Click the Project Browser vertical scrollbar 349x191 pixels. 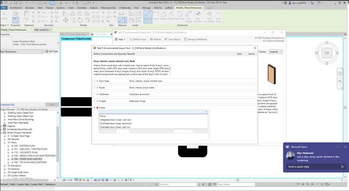58,144
